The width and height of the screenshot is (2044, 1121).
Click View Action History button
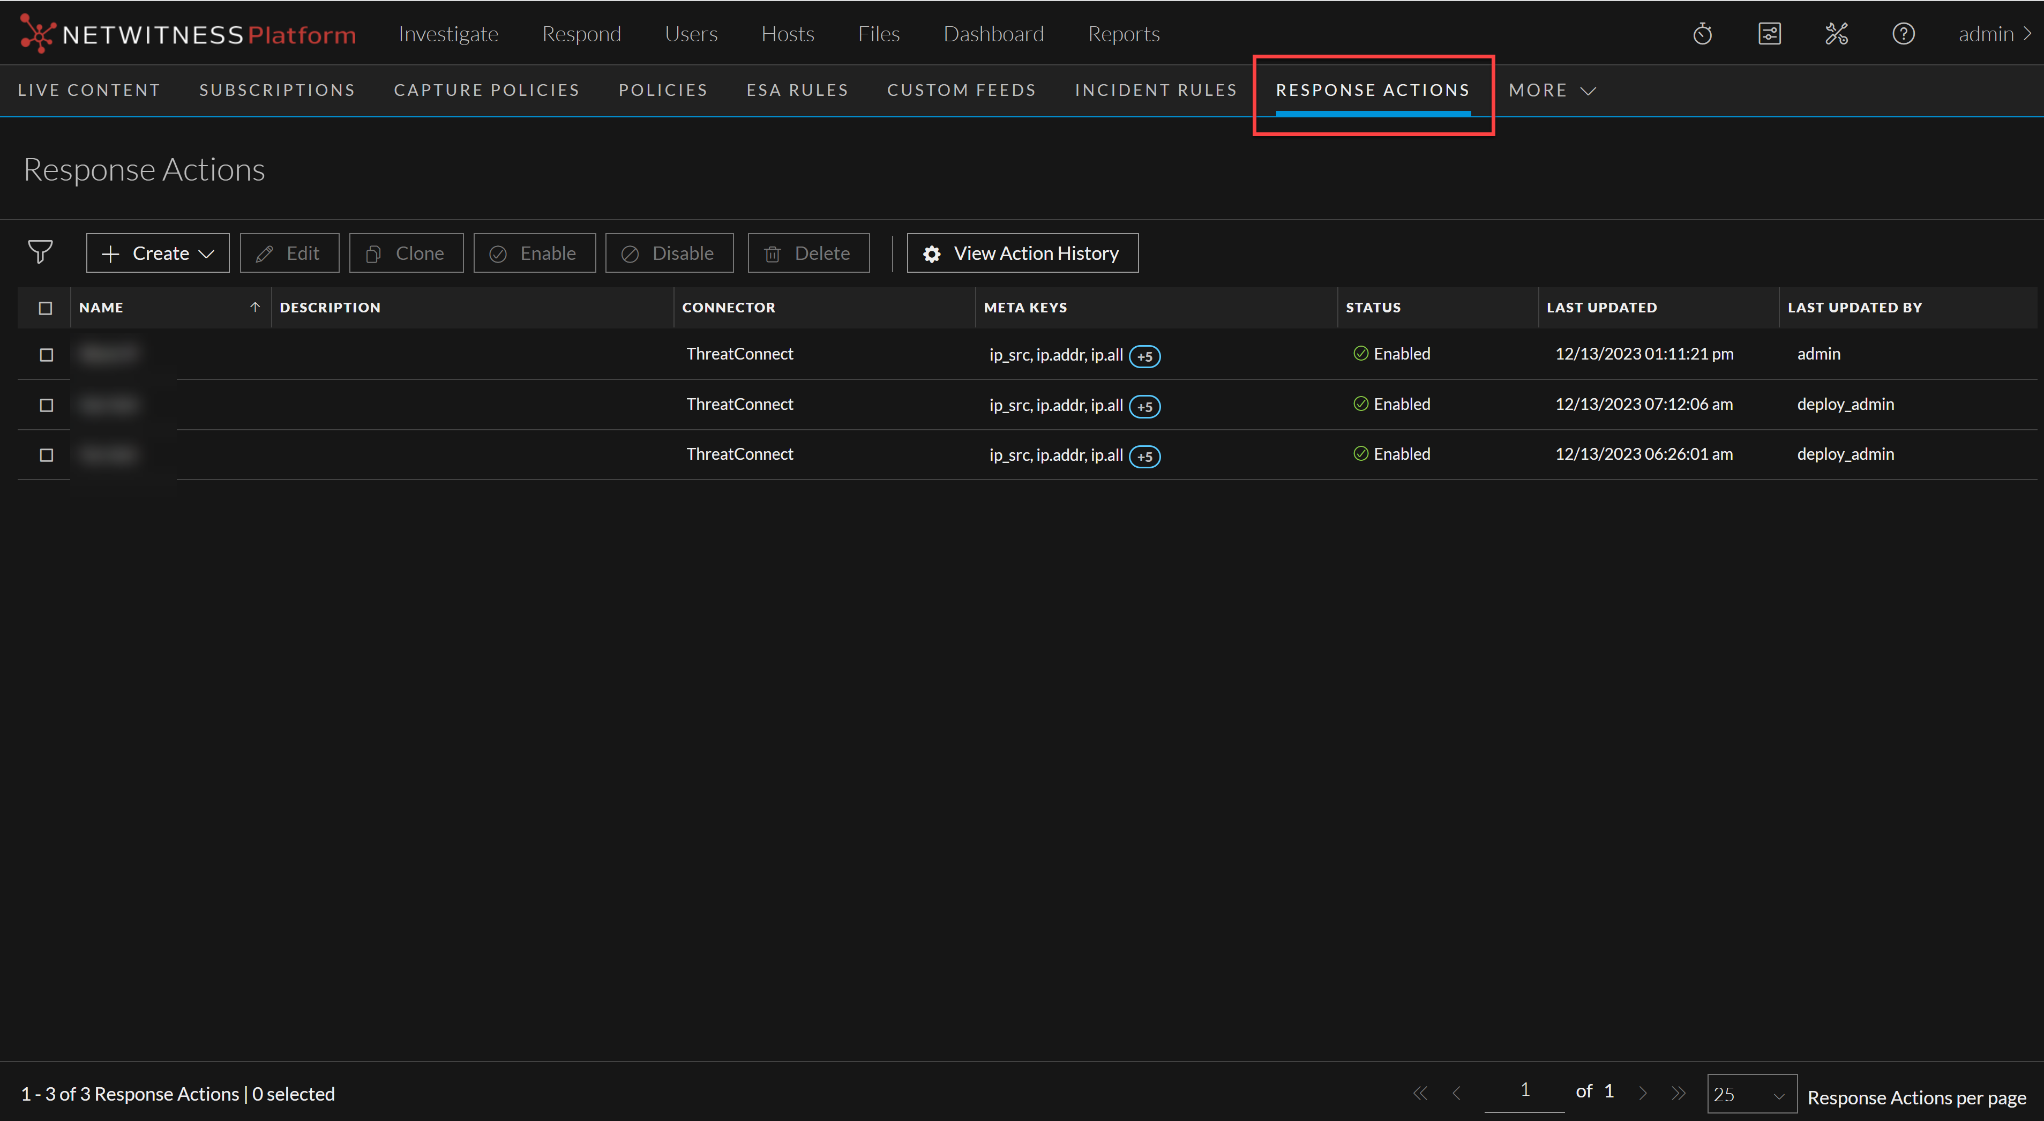1022,253
